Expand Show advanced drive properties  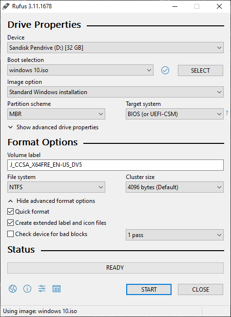(x=53, y=127)
